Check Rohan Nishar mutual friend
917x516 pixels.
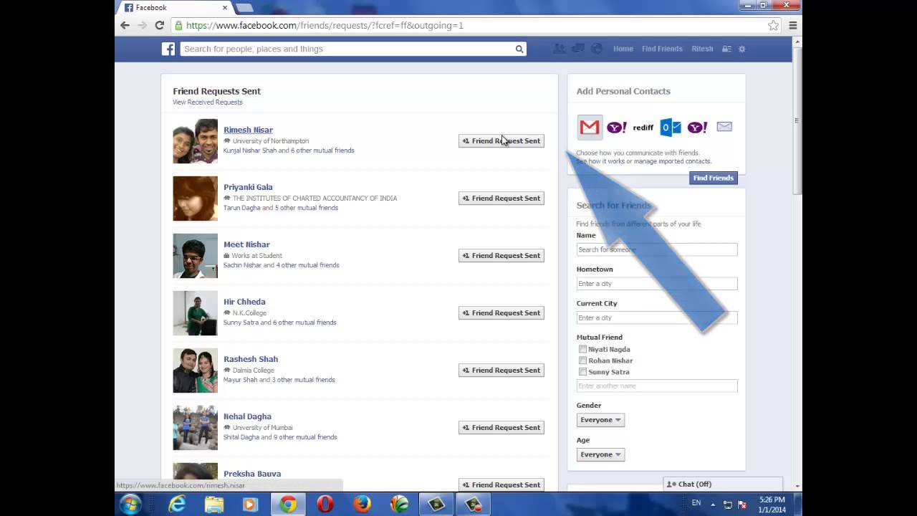582,360
